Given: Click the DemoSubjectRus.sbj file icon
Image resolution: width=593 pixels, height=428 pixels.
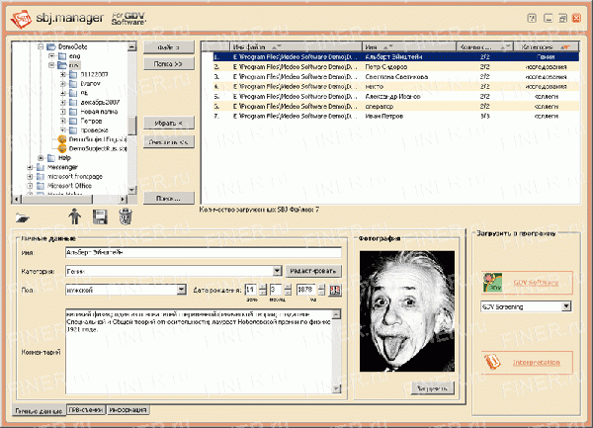Looking at the screenshot, I should tap(62, 148).
